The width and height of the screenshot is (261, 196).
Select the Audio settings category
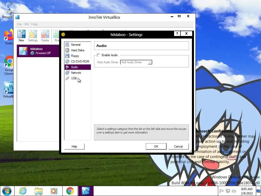click(77, 67)
